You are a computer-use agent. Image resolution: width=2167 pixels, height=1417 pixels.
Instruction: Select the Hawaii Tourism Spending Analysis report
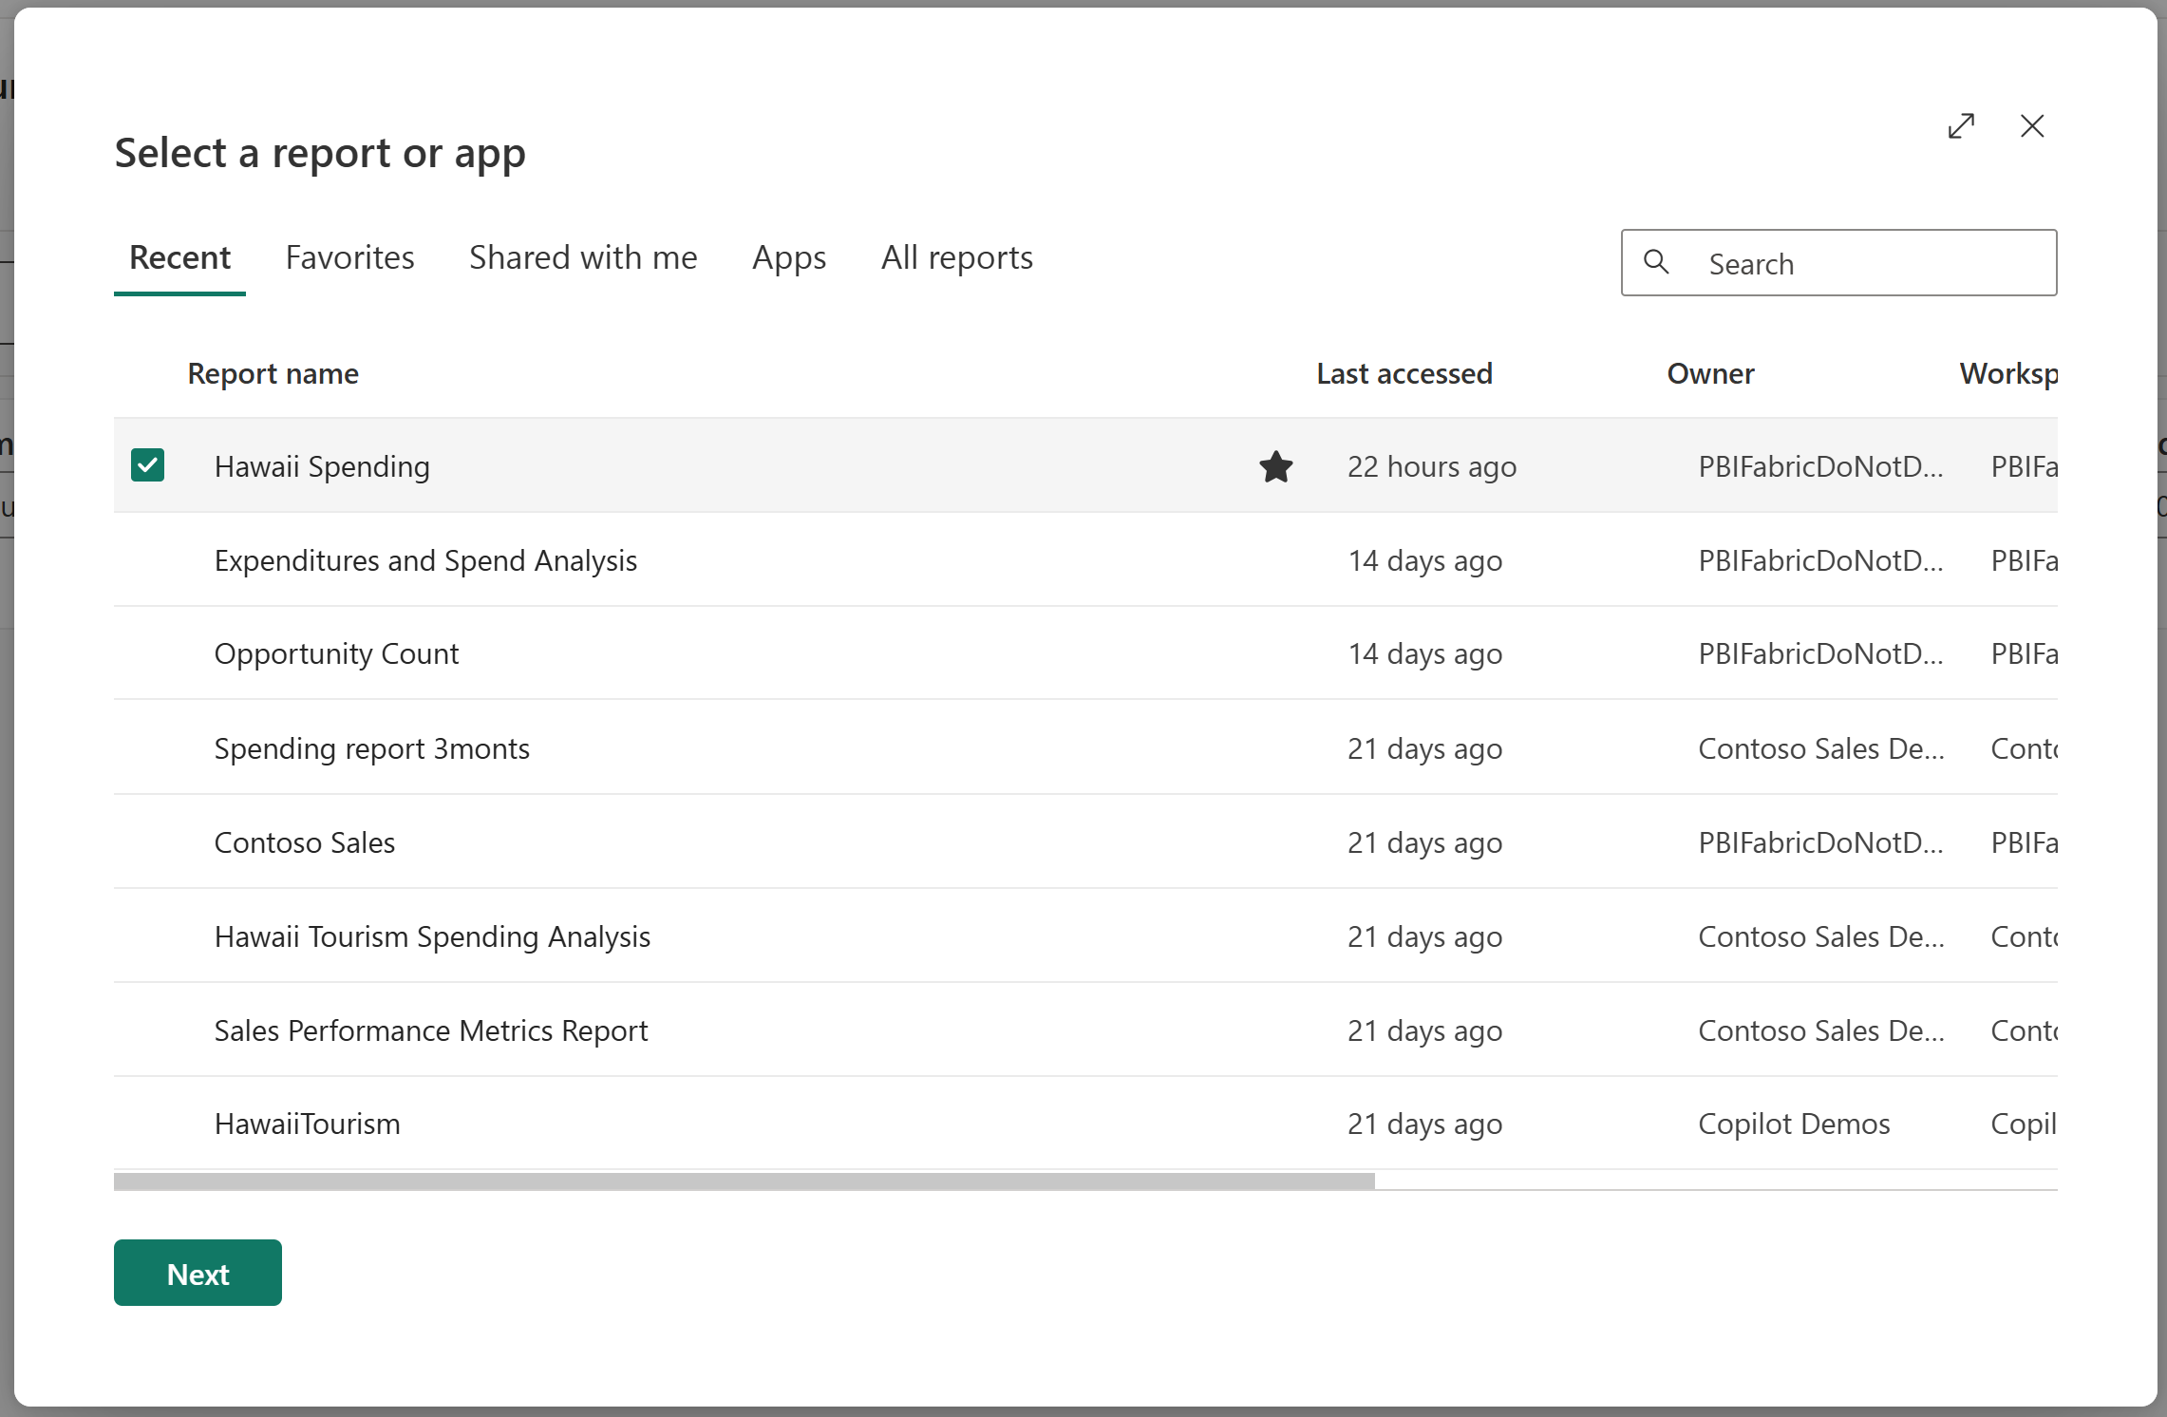433,935
